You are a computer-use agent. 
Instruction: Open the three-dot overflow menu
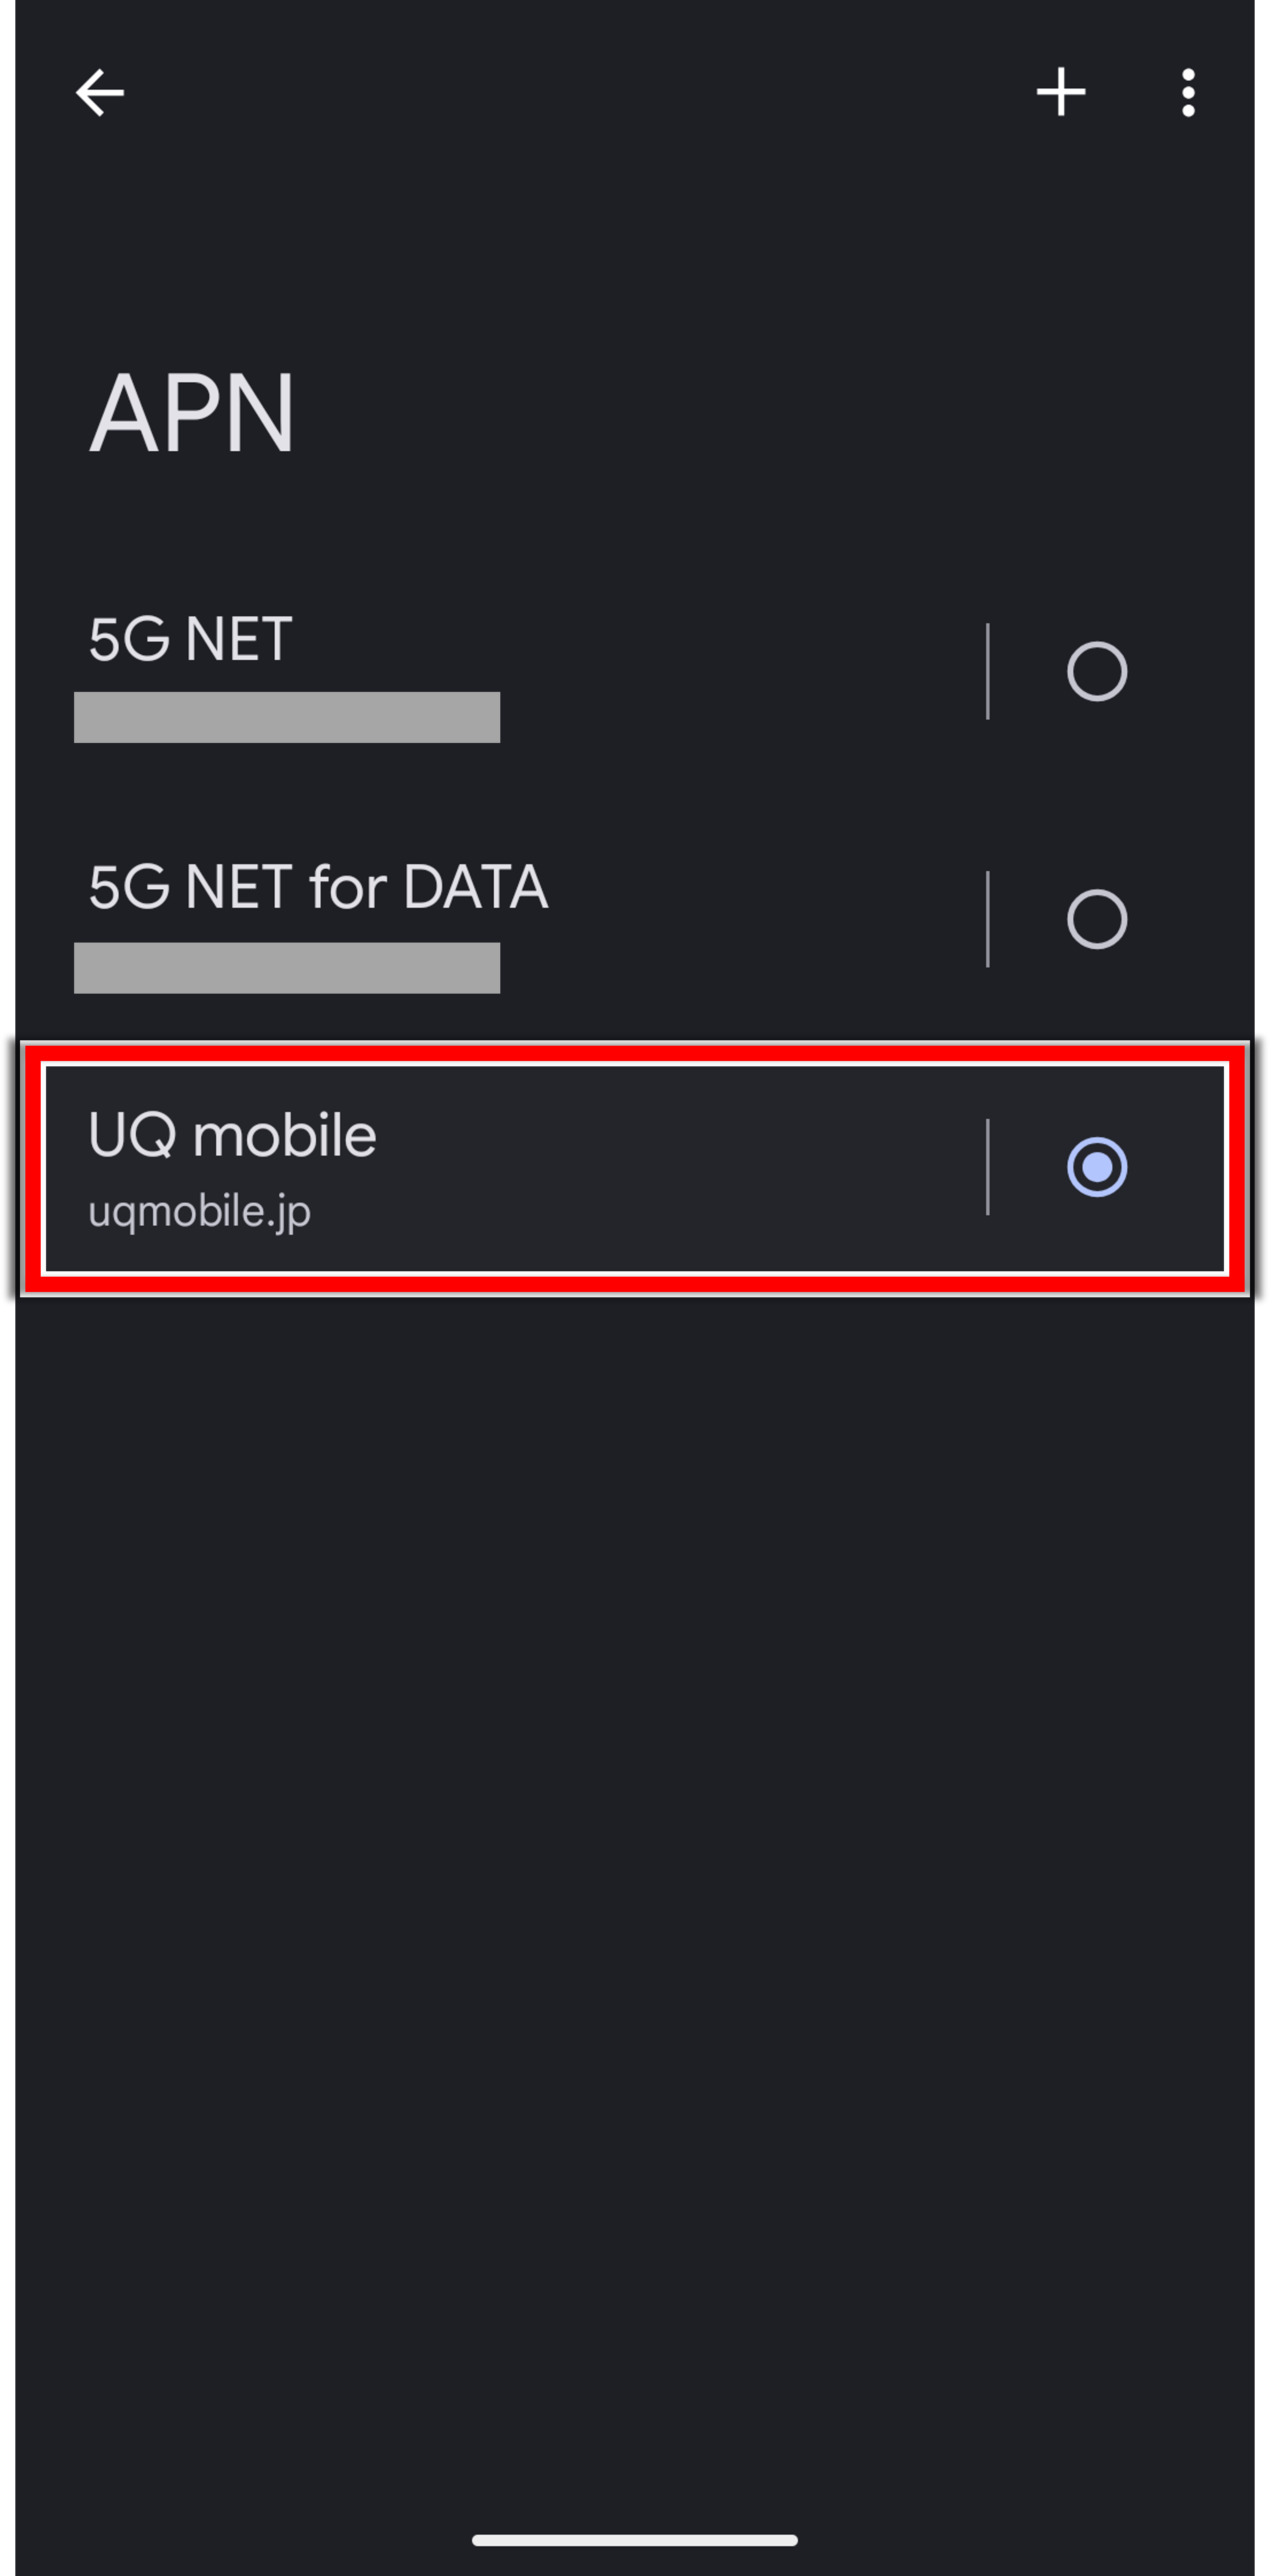(1188, 93)
